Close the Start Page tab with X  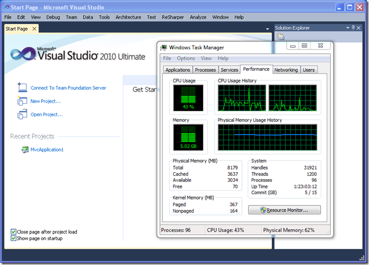coord(34,29)
